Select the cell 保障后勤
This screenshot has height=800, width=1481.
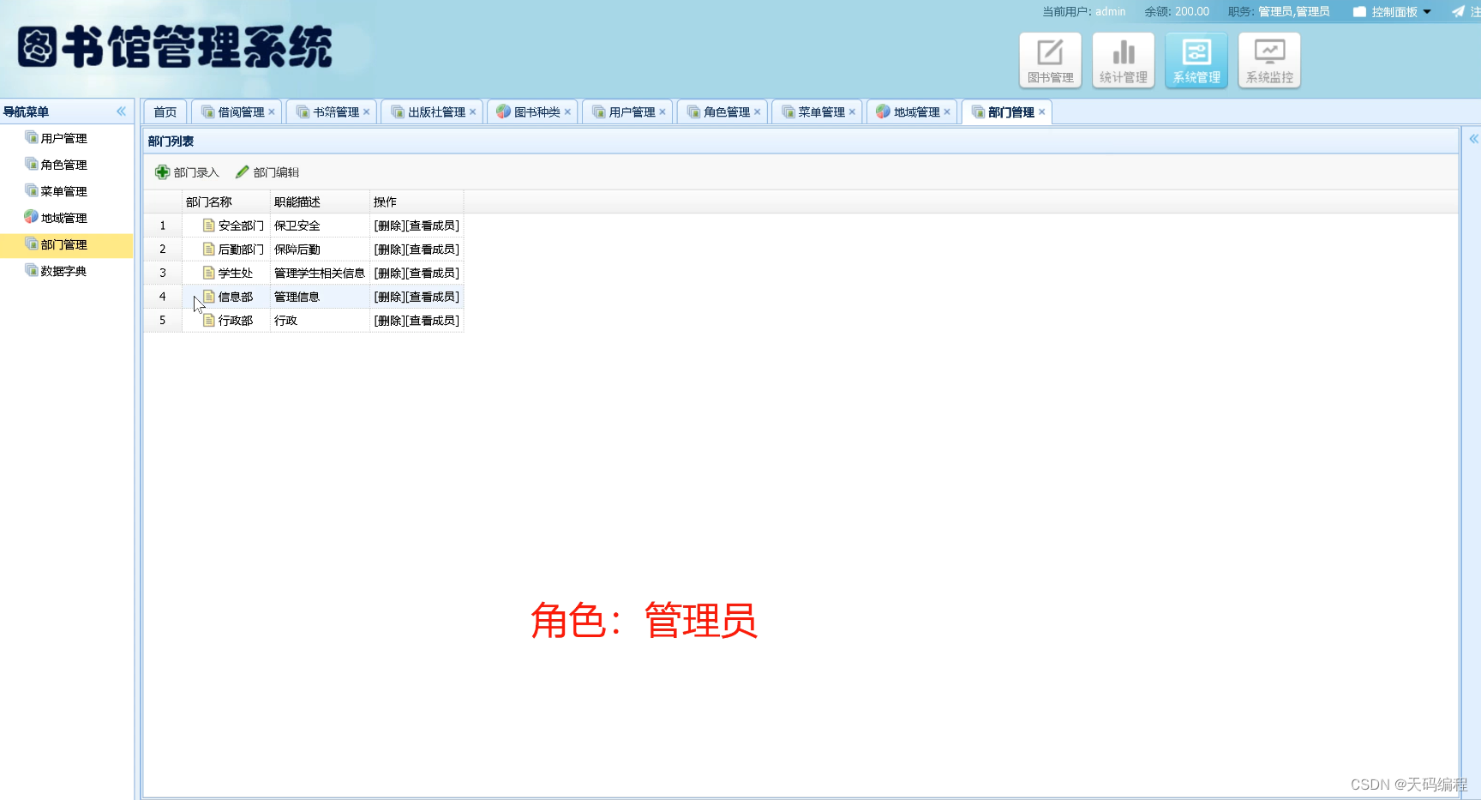coord(320,250)
